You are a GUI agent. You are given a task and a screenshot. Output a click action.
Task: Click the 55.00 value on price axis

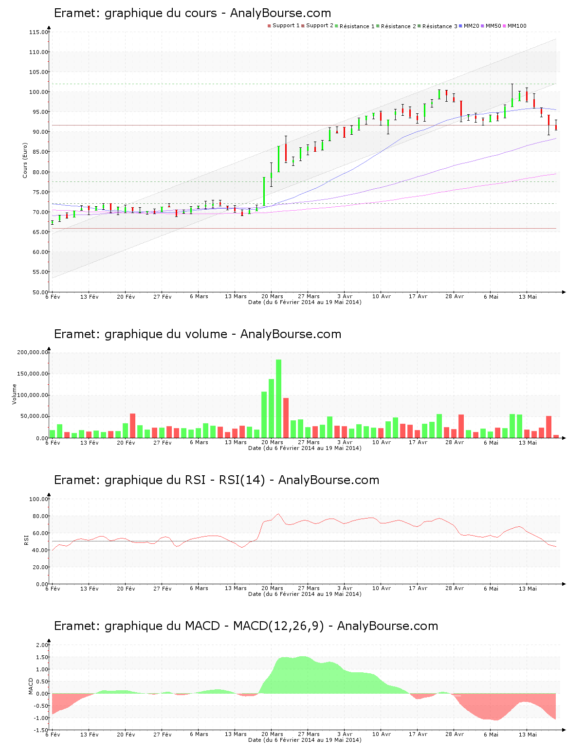pos(40,272)
